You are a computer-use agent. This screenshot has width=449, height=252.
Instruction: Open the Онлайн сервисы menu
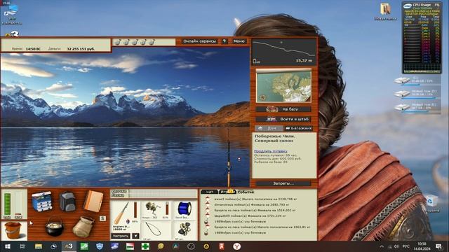[x=199, y=41]
